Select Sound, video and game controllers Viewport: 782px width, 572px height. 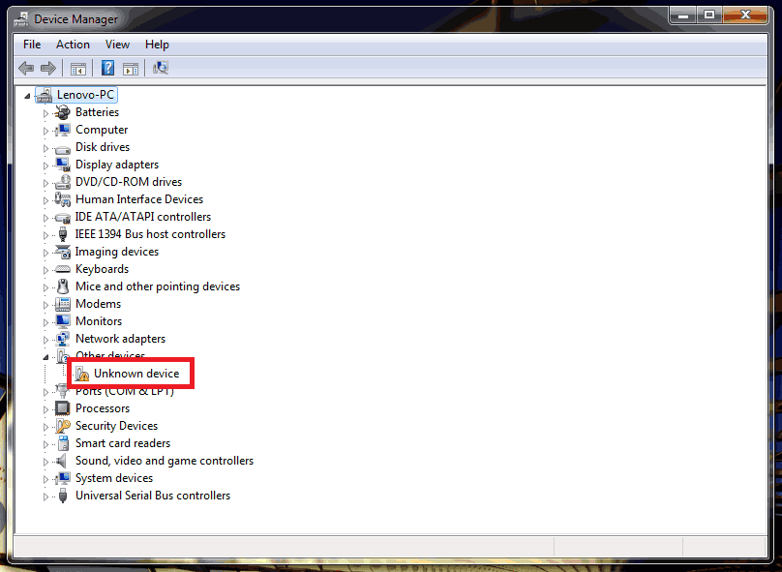tap(165, 461)
